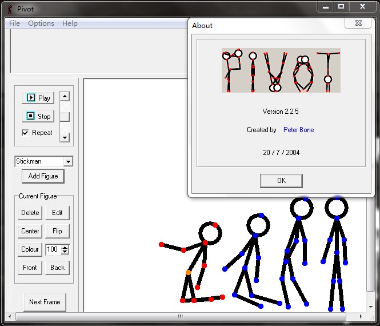Open the Help menu
380x326 pixels.
pos(70,23)
